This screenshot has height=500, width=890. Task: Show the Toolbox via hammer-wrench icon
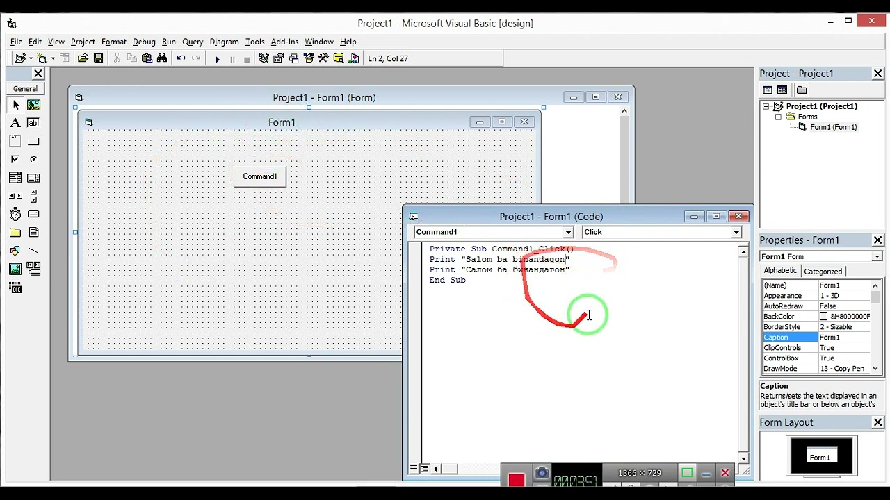coord(324,58)
